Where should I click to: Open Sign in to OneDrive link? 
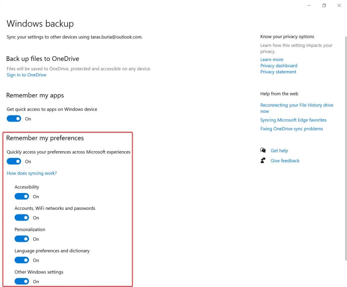27,75
